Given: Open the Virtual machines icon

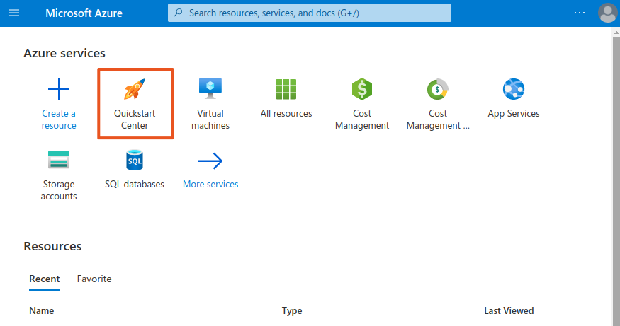Looking at the screenshot, I should pos(210,88).
